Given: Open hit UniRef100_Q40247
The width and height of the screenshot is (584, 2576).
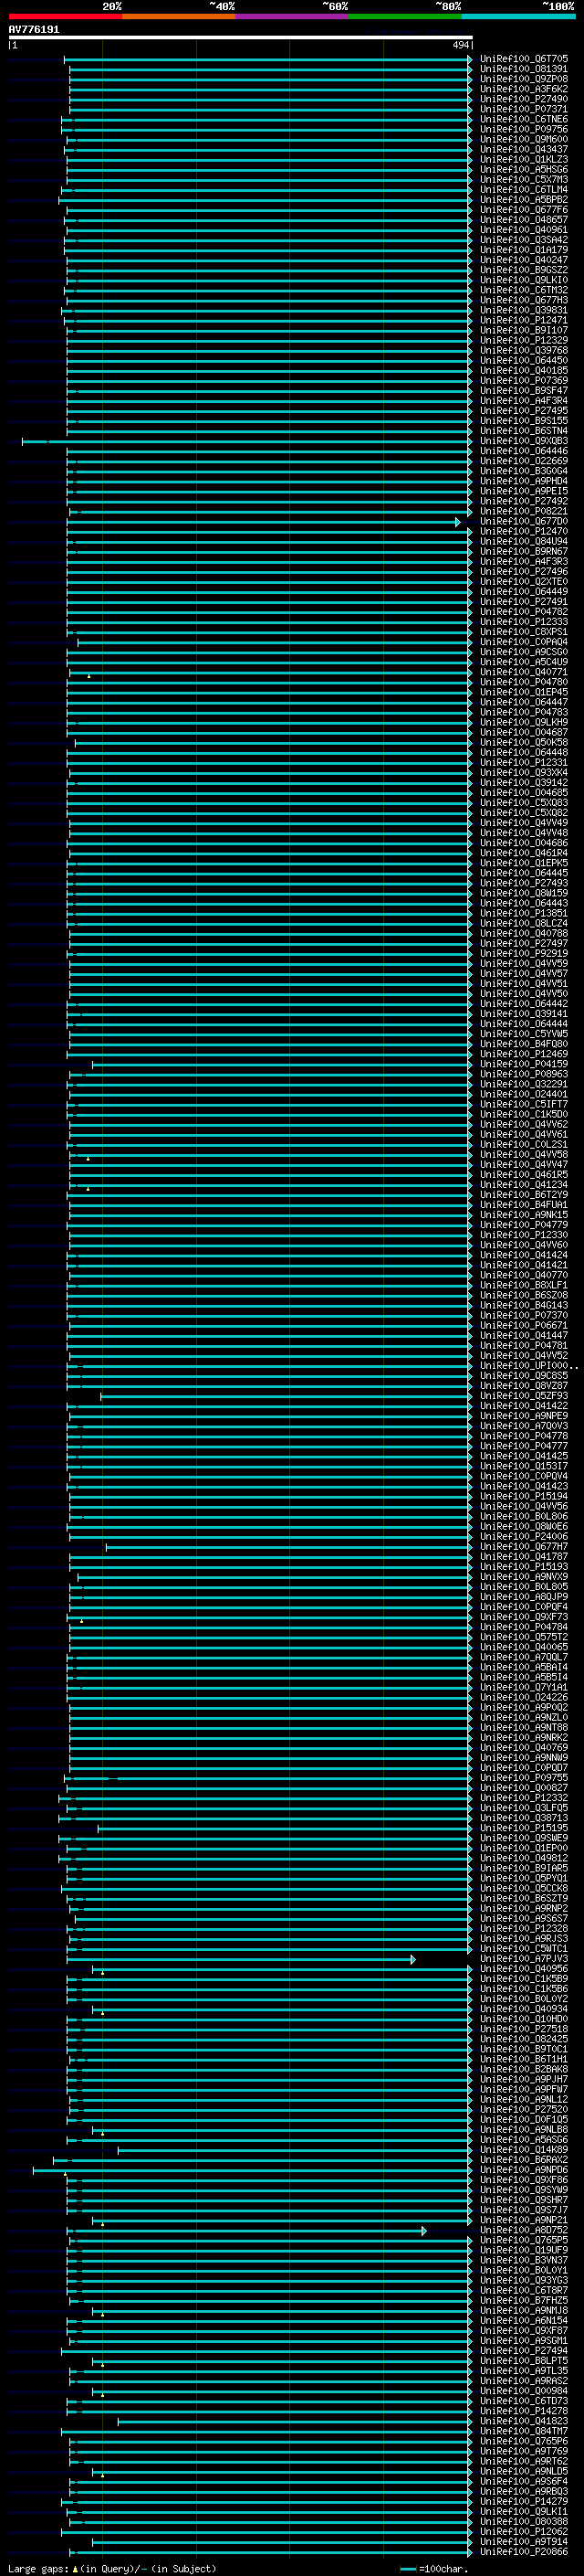Looking at the screenshot, I should click(x=524, y=260).
